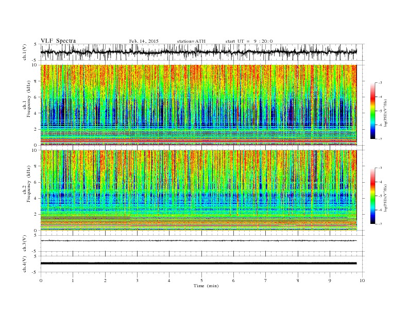The height and width of the screenshot is (315, 408).
Task: Click the time axis tick label "3"
Action: click(137, 281)
